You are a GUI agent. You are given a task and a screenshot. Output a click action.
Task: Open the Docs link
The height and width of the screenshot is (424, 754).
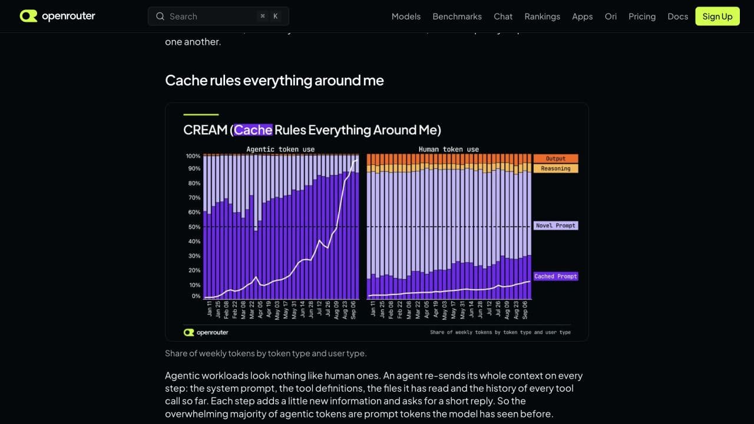click(x=678, y=16)
